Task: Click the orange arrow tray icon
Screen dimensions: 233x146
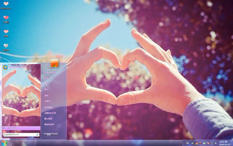Action: coord(200,143)
